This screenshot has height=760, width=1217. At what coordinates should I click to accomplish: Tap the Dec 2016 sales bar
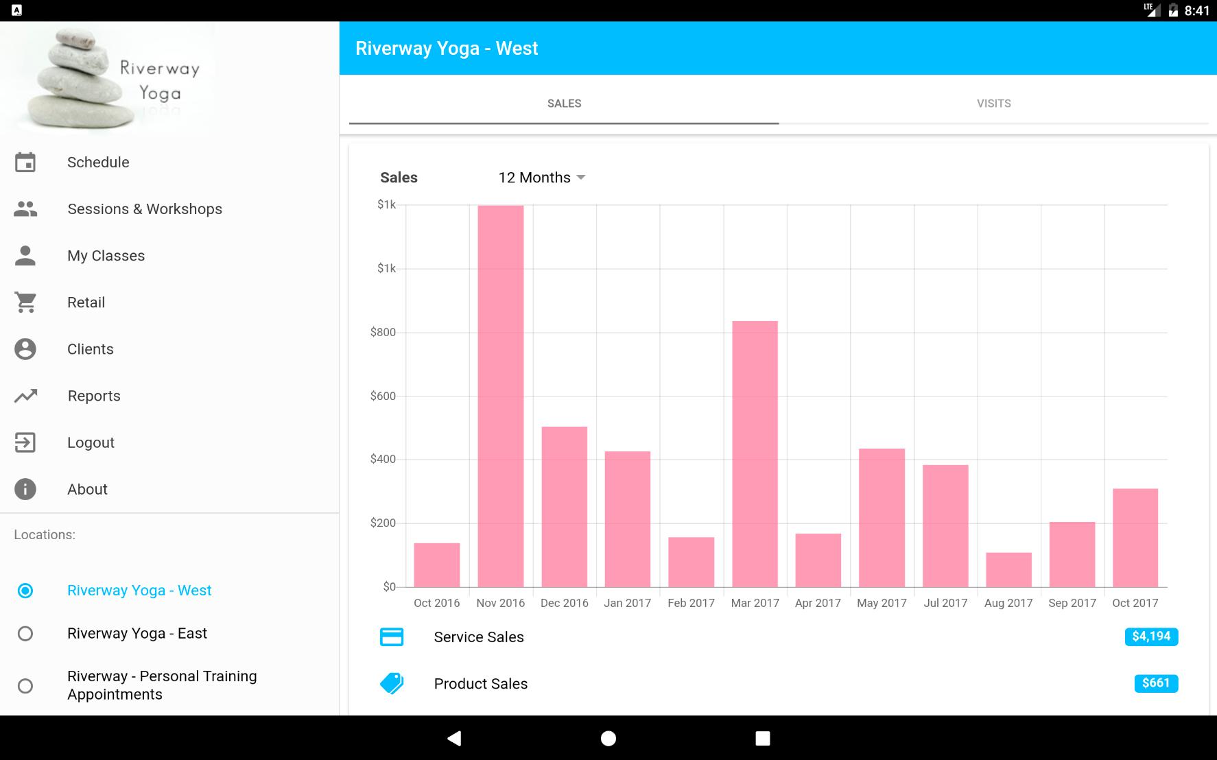click(564, 507)
